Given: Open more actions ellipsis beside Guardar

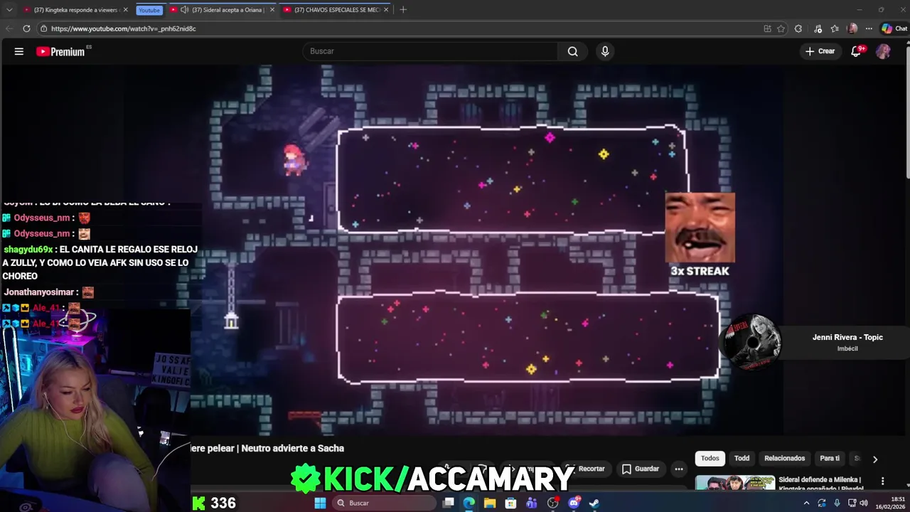Looking at the screenshot, I should click(679, 469).
